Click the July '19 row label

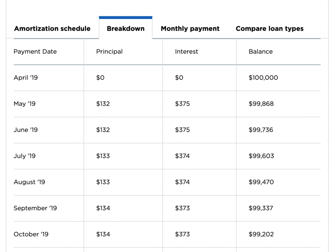pyautogui.click(x=25, y=156)
